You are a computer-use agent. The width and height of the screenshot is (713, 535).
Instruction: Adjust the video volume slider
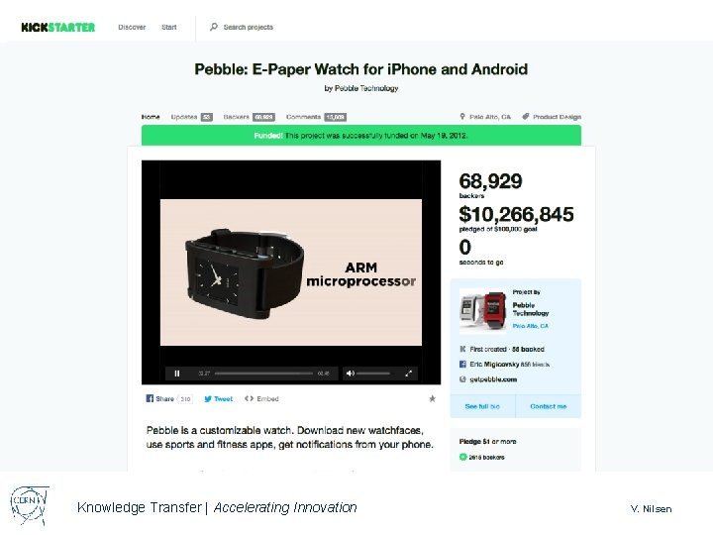[x=373, y=374]
